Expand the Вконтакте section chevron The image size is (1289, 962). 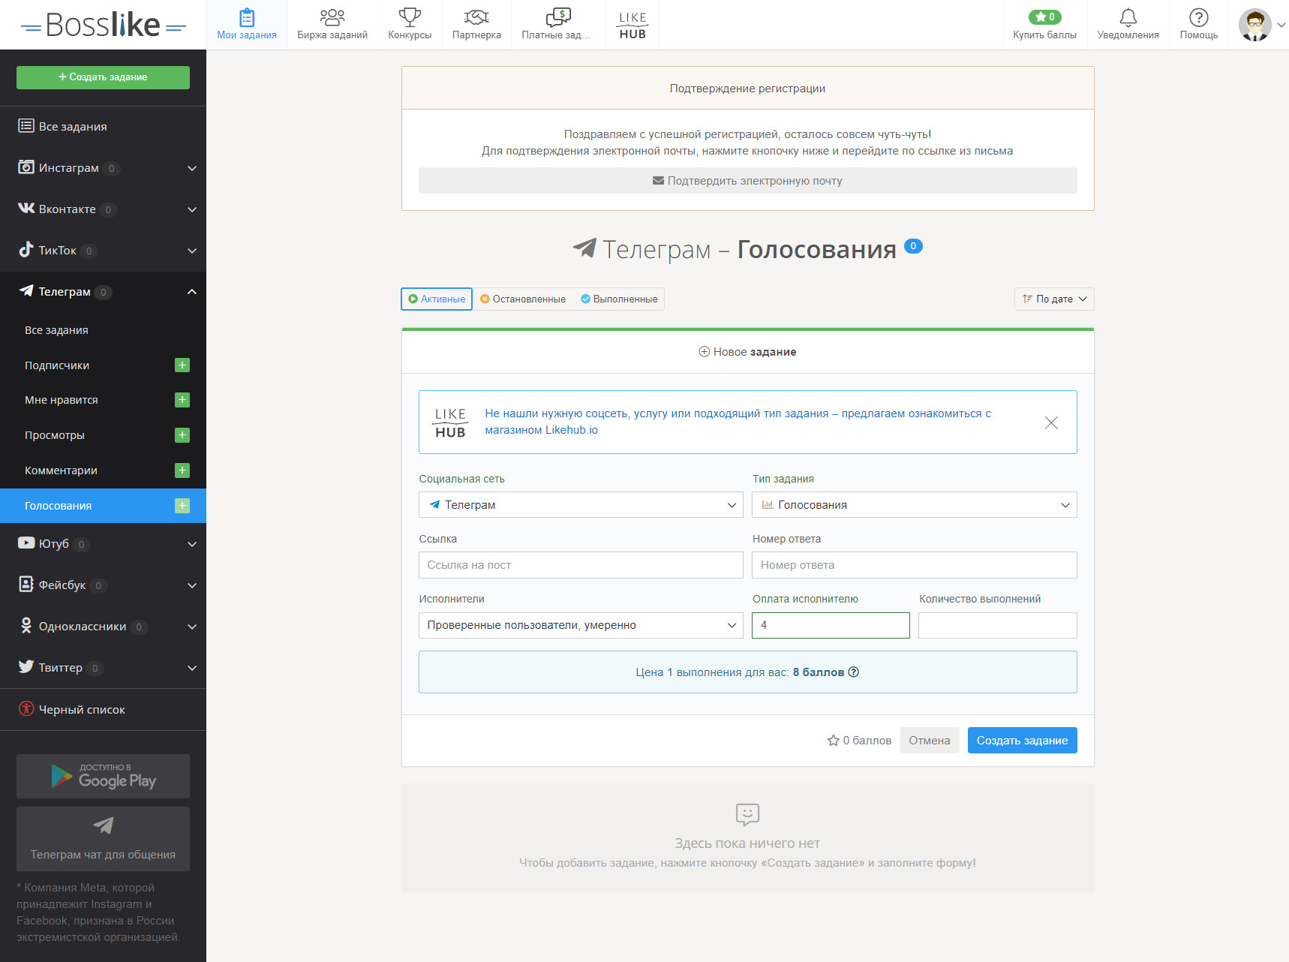192,209
